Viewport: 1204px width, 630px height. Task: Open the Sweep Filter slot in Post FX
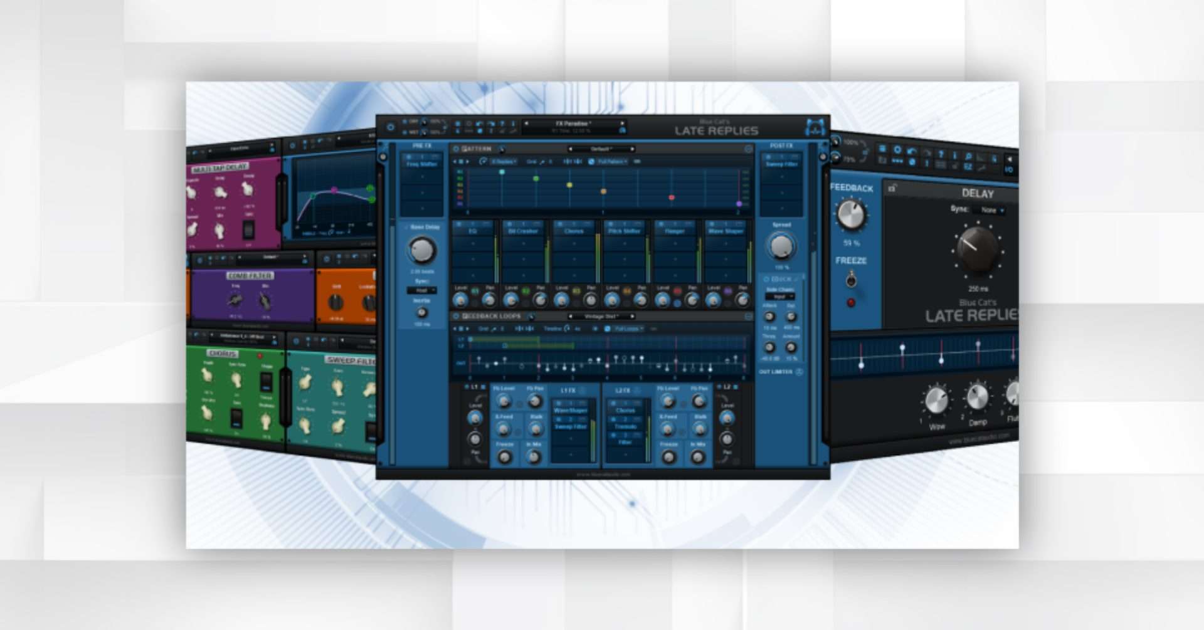pos(781,164)
